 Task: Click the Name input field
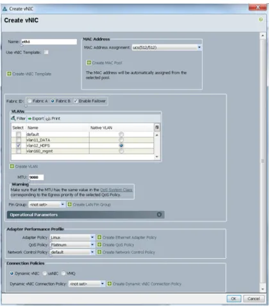coord(49,42)
